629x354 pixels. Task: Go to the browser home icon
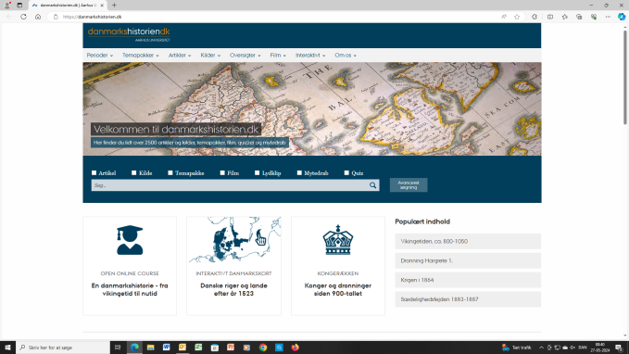[x=38, y=17]
